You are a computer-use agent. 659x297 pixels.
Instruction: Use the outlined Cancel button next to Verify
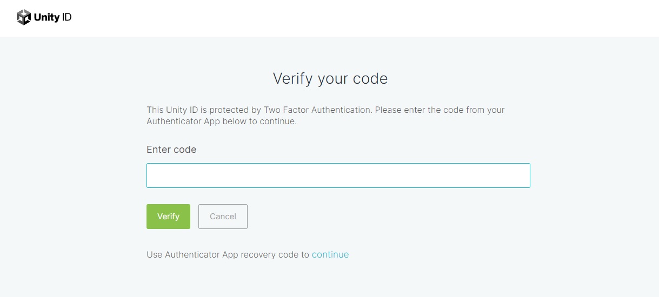[x=223, y=217]
